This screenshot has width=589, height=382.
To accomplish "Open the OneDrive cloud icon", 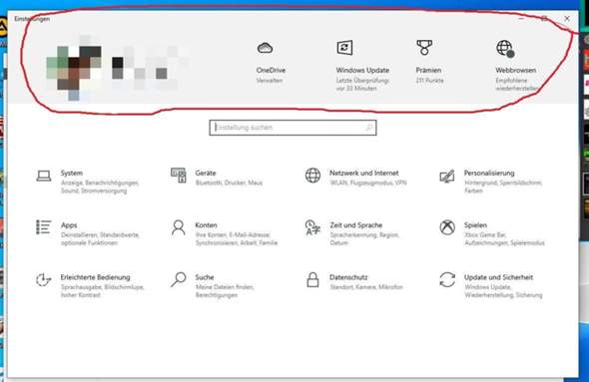I will pyautogui.click(x=265, y=48).
